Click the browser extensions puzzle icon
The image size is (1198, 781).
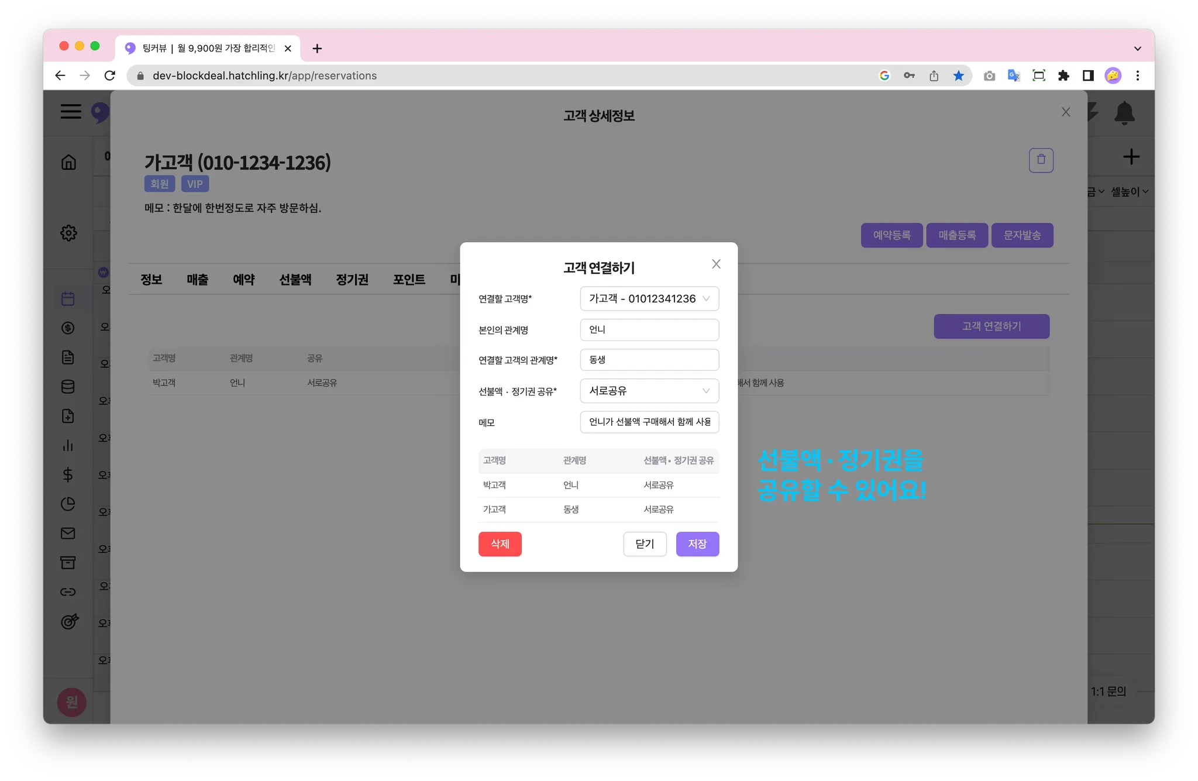pyautogui.click(x=1063, y=75)
